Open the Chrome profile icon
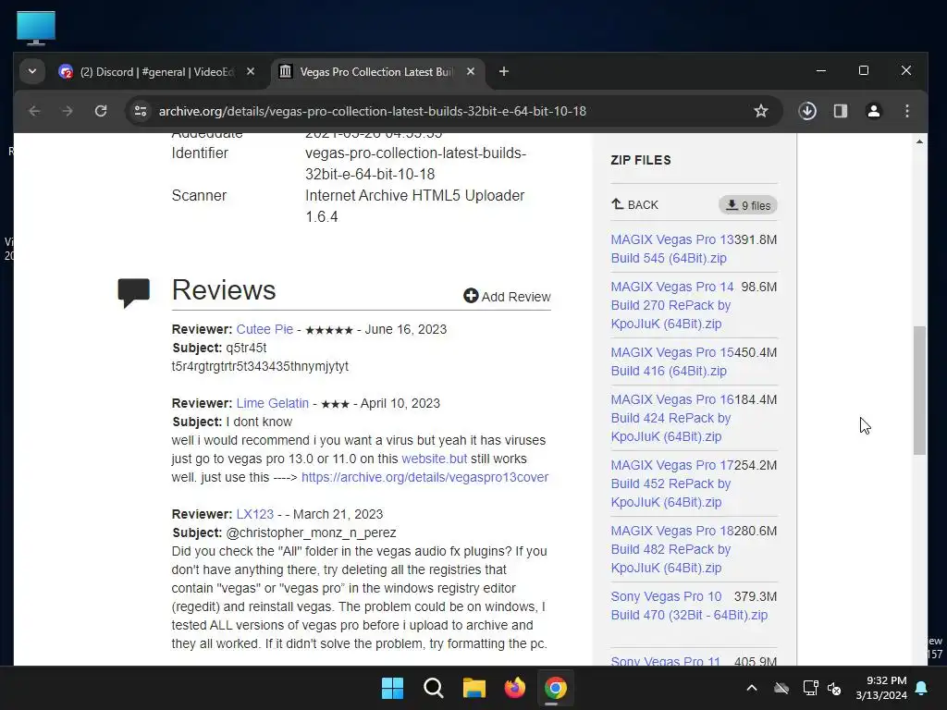947x710 pixels. (874, 111)
